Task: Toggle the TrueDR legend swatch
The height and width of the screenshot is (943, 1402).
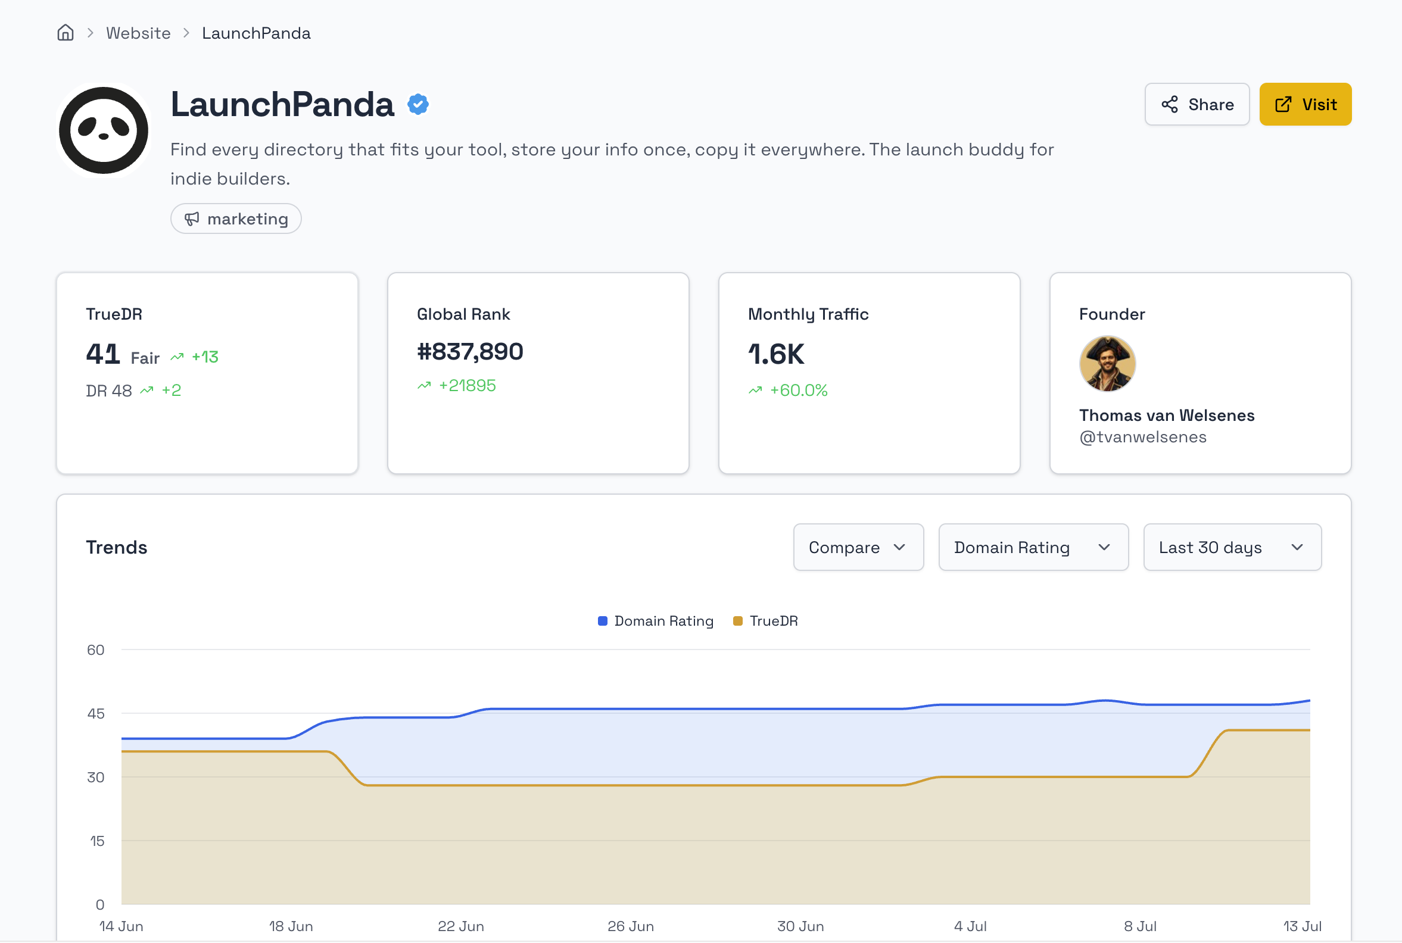Action: coord(738,622)
